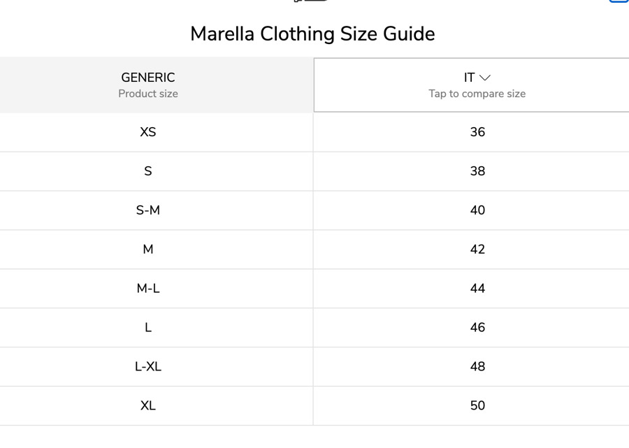Select the M generic size cell

(148, 250)
